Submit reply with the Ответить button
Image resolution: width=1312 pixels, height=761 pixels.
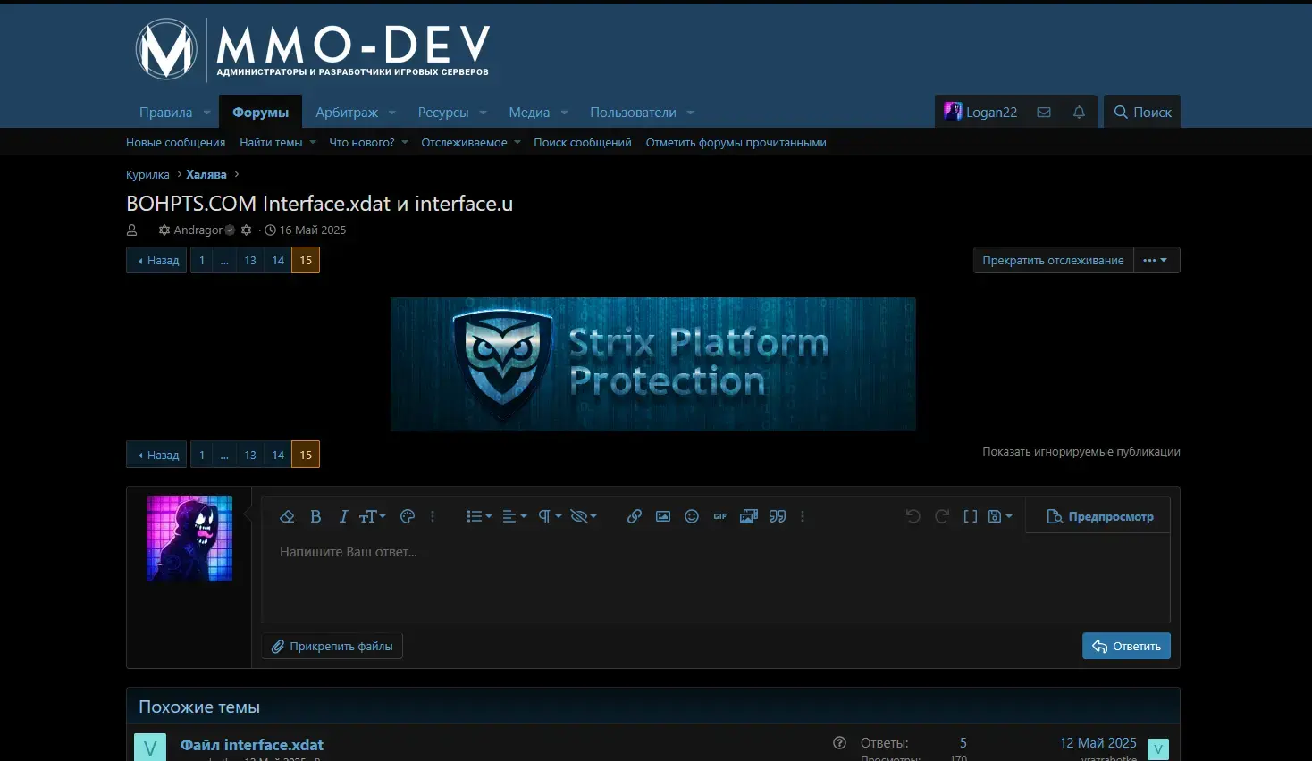pos(1126,646)
